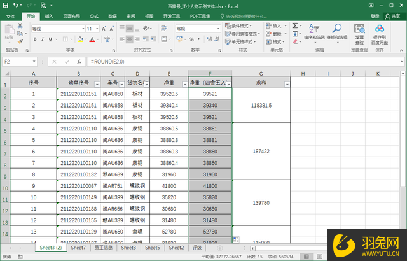Open the font size dropdown
Image resolution: width=407 pixels, height=261 pixels.
(x=97, y=29)
